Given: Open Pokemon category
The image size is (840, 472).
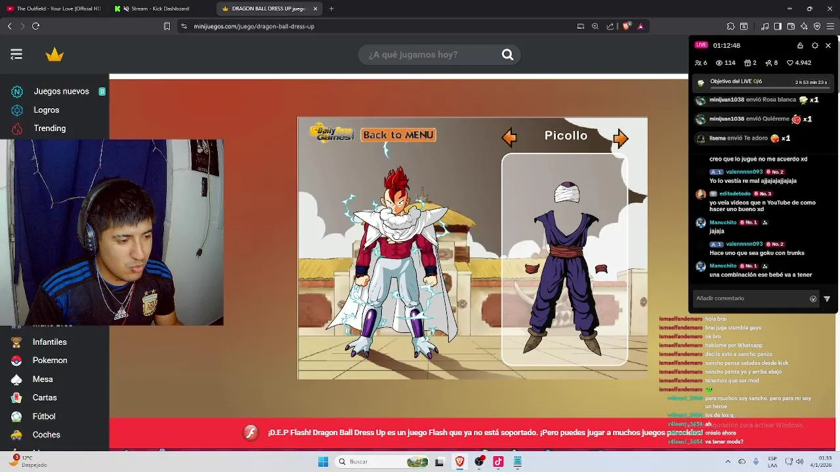Looking at the screenshot, I should pos(50,361).
